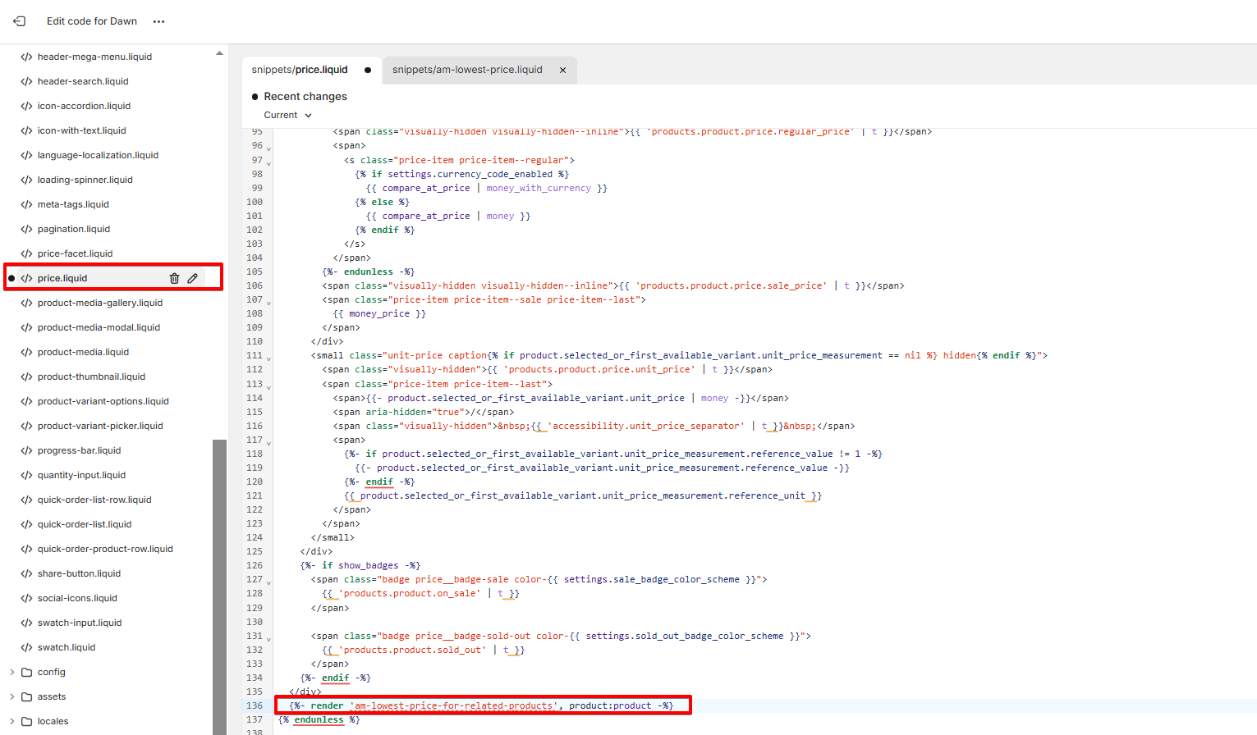Collapse code fold at line 111

click(x=268, y=358)
